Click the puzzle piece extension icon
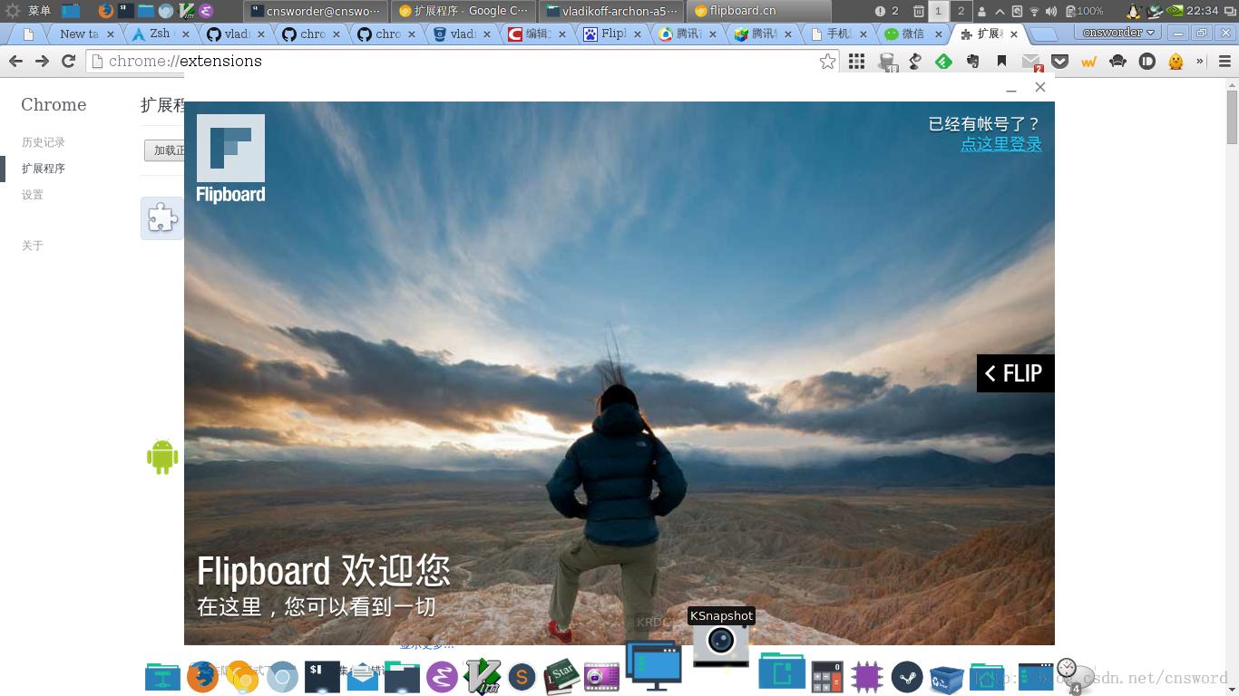This screenshot has height=696, width=1239. [x=162, y=218]
